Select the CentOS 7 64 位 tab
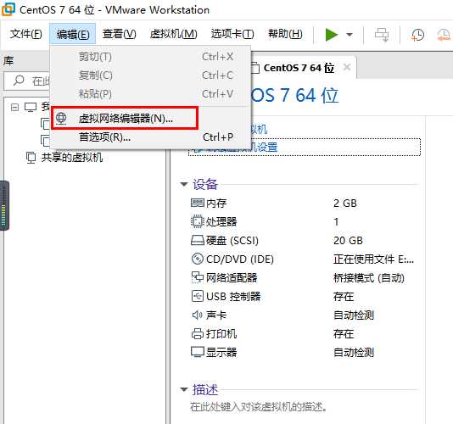Image resolution: width=453 pixels, height=424 pixels. [x=299, y=68]
